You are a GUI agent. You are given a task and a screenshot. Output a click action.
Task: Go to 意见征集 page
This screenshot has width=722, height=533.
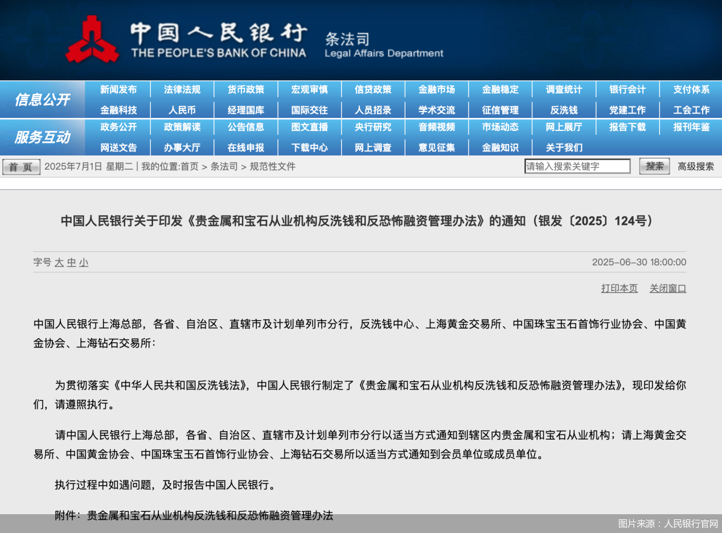click(437, 147)
